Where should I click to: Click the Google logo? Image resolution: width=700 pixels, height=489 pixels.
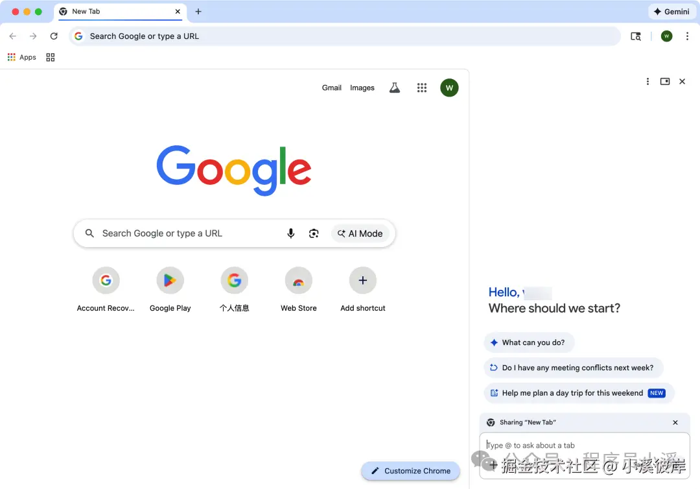pyautogui.click(x=234, y=170)
